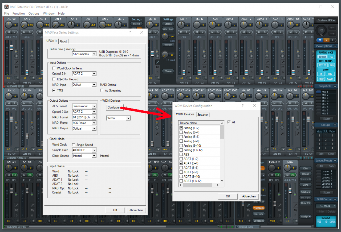Mute the Mic 11 input channel
The image size is (341, 232).
(x=181, y=32)
